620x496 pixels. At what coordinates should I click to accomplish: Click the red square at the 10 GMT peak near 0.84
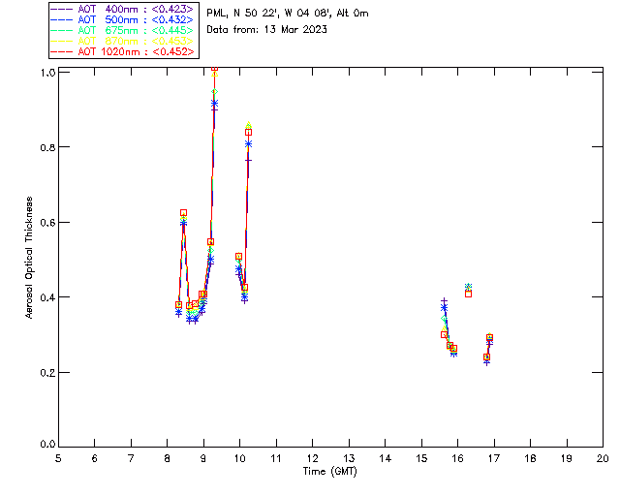(248, 133)
